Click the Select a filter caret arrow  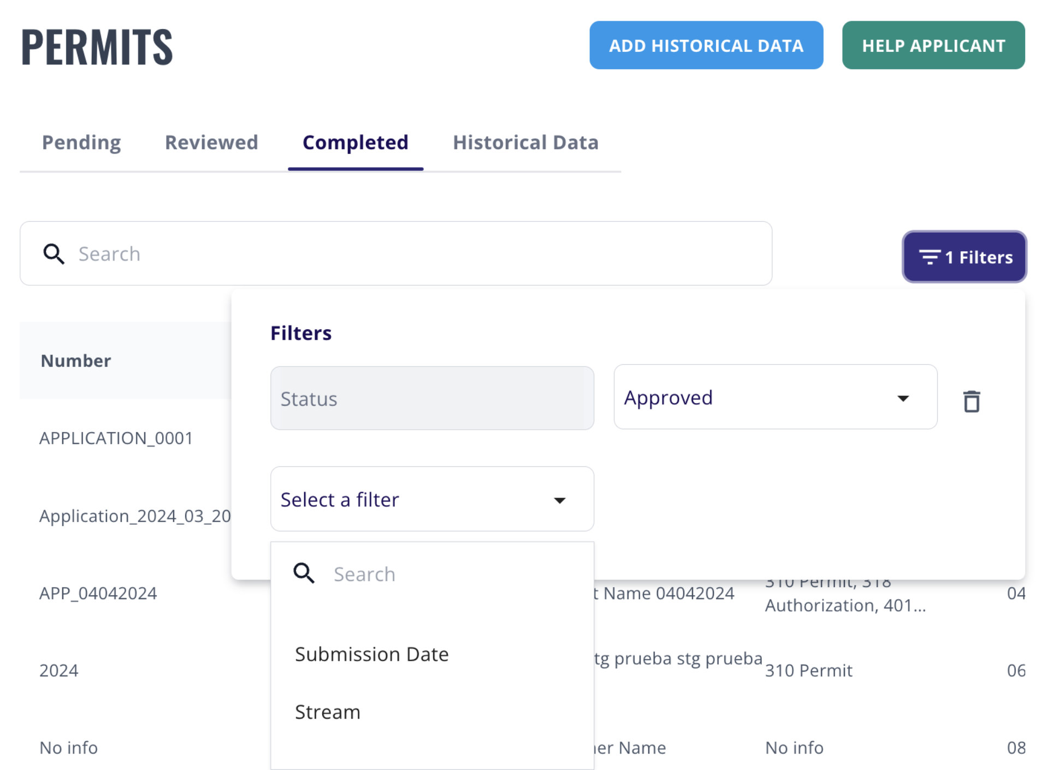coord(559,500)
